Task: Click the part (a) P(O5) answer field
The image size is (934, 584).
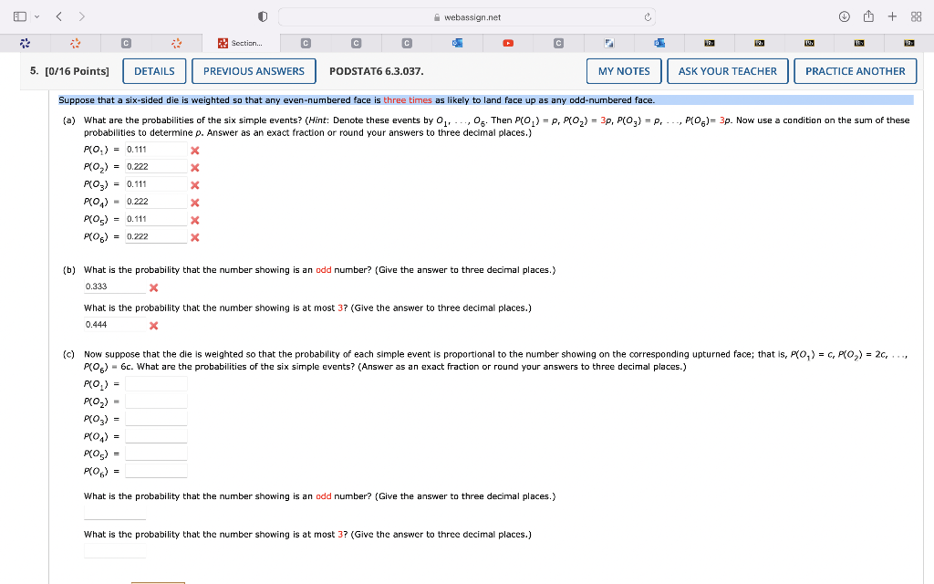Action: coord(156,219)
